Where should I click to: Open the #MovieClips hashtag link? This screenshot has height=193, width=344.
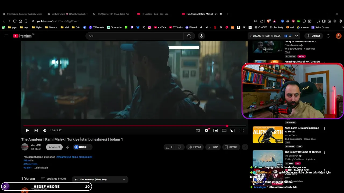(x=30, y=164)
